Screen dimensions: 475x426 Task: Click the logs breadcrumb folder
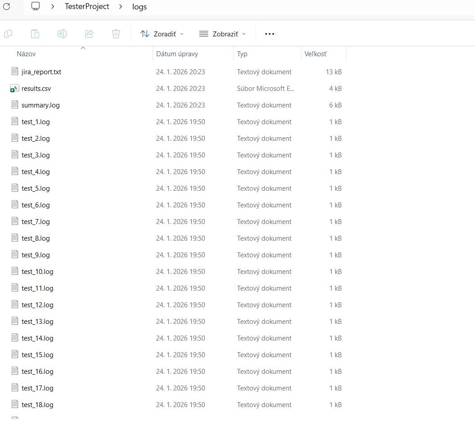pyautogui.click(x=139, y=7)
